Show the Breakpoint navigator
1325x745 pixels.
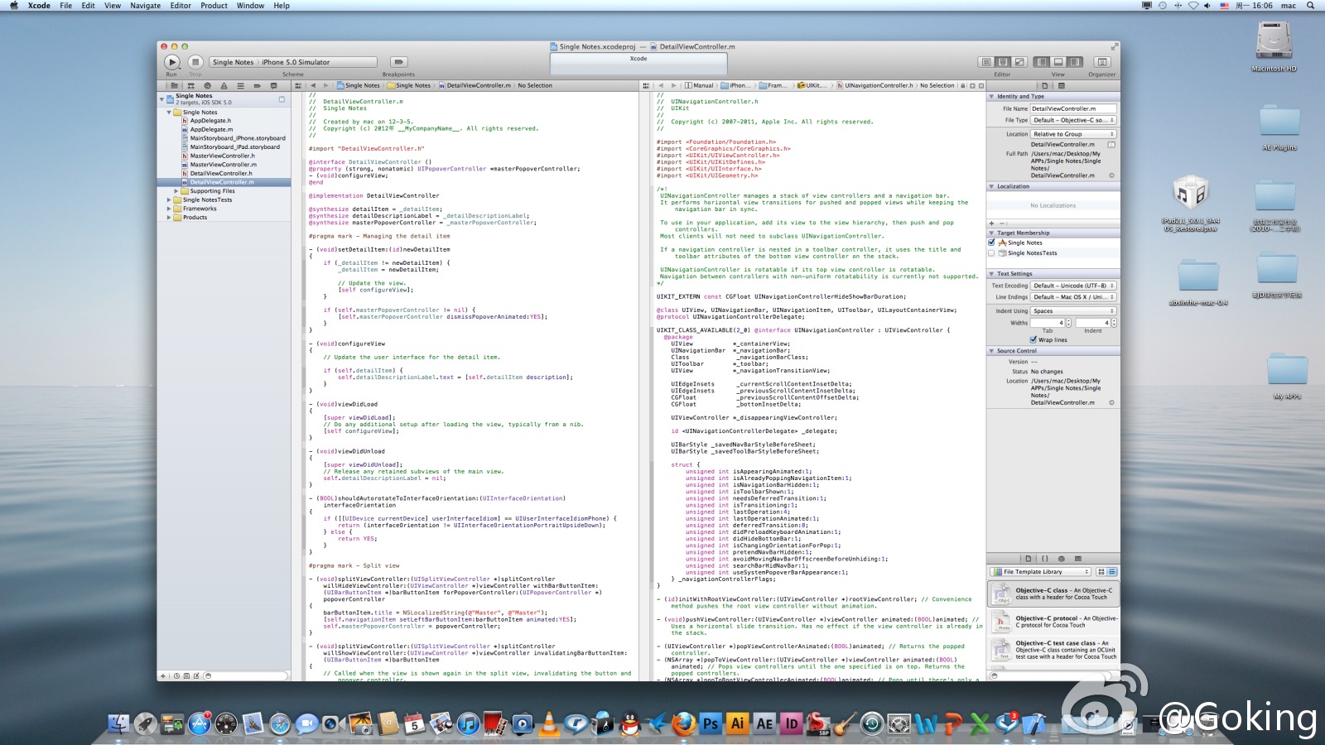(257, 85)
